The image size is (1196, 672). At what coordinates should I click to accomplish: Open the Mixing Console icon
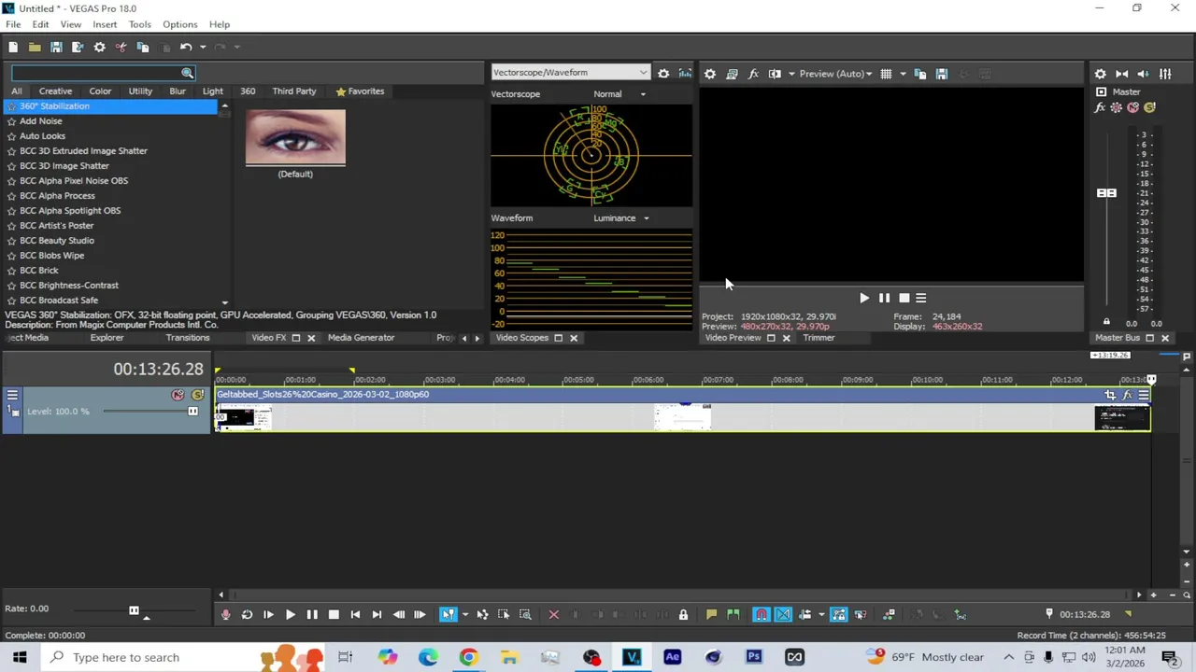pyautogui.click(x=1165, y=74)
